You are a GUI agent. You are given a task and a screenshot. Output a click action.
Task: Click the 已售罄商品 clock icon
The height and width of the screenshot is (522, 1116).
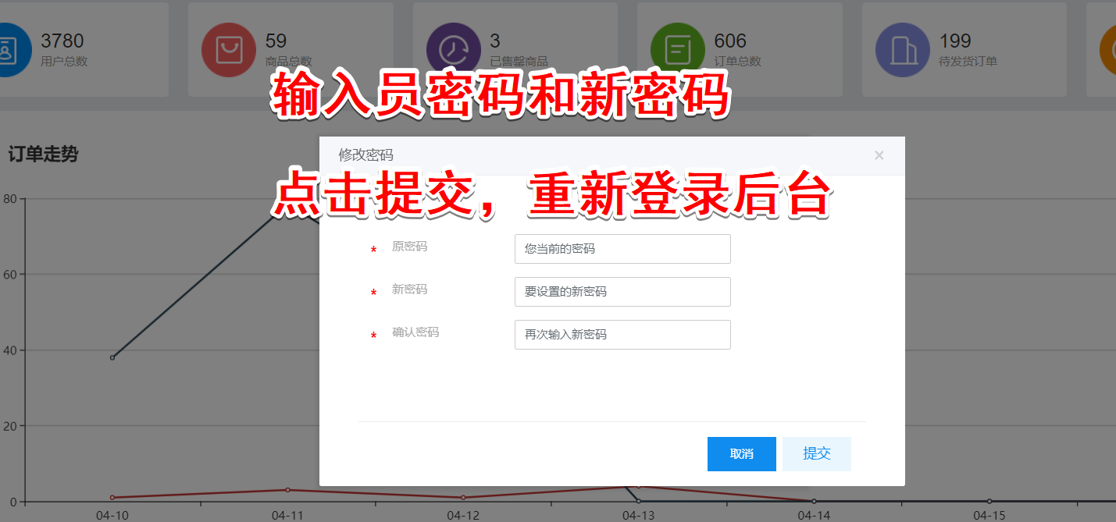tap(453, 50)
